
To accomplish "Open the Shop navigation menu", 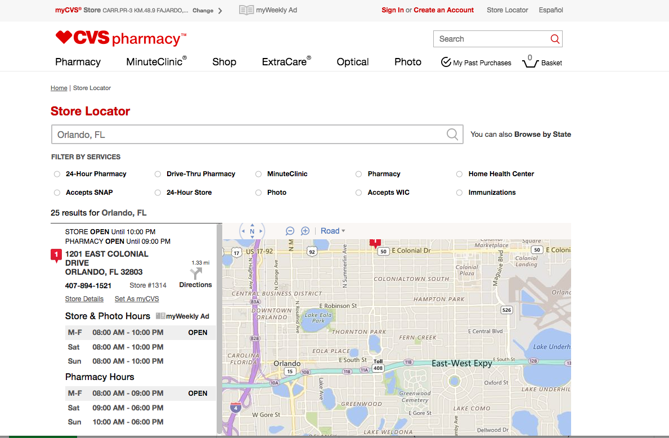I will pos(224,62).
